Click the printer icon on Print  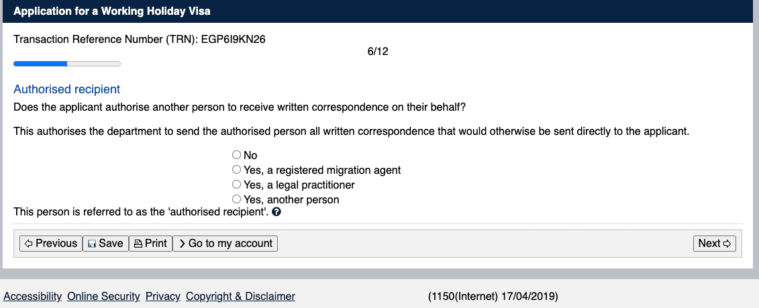pos(138,244)
